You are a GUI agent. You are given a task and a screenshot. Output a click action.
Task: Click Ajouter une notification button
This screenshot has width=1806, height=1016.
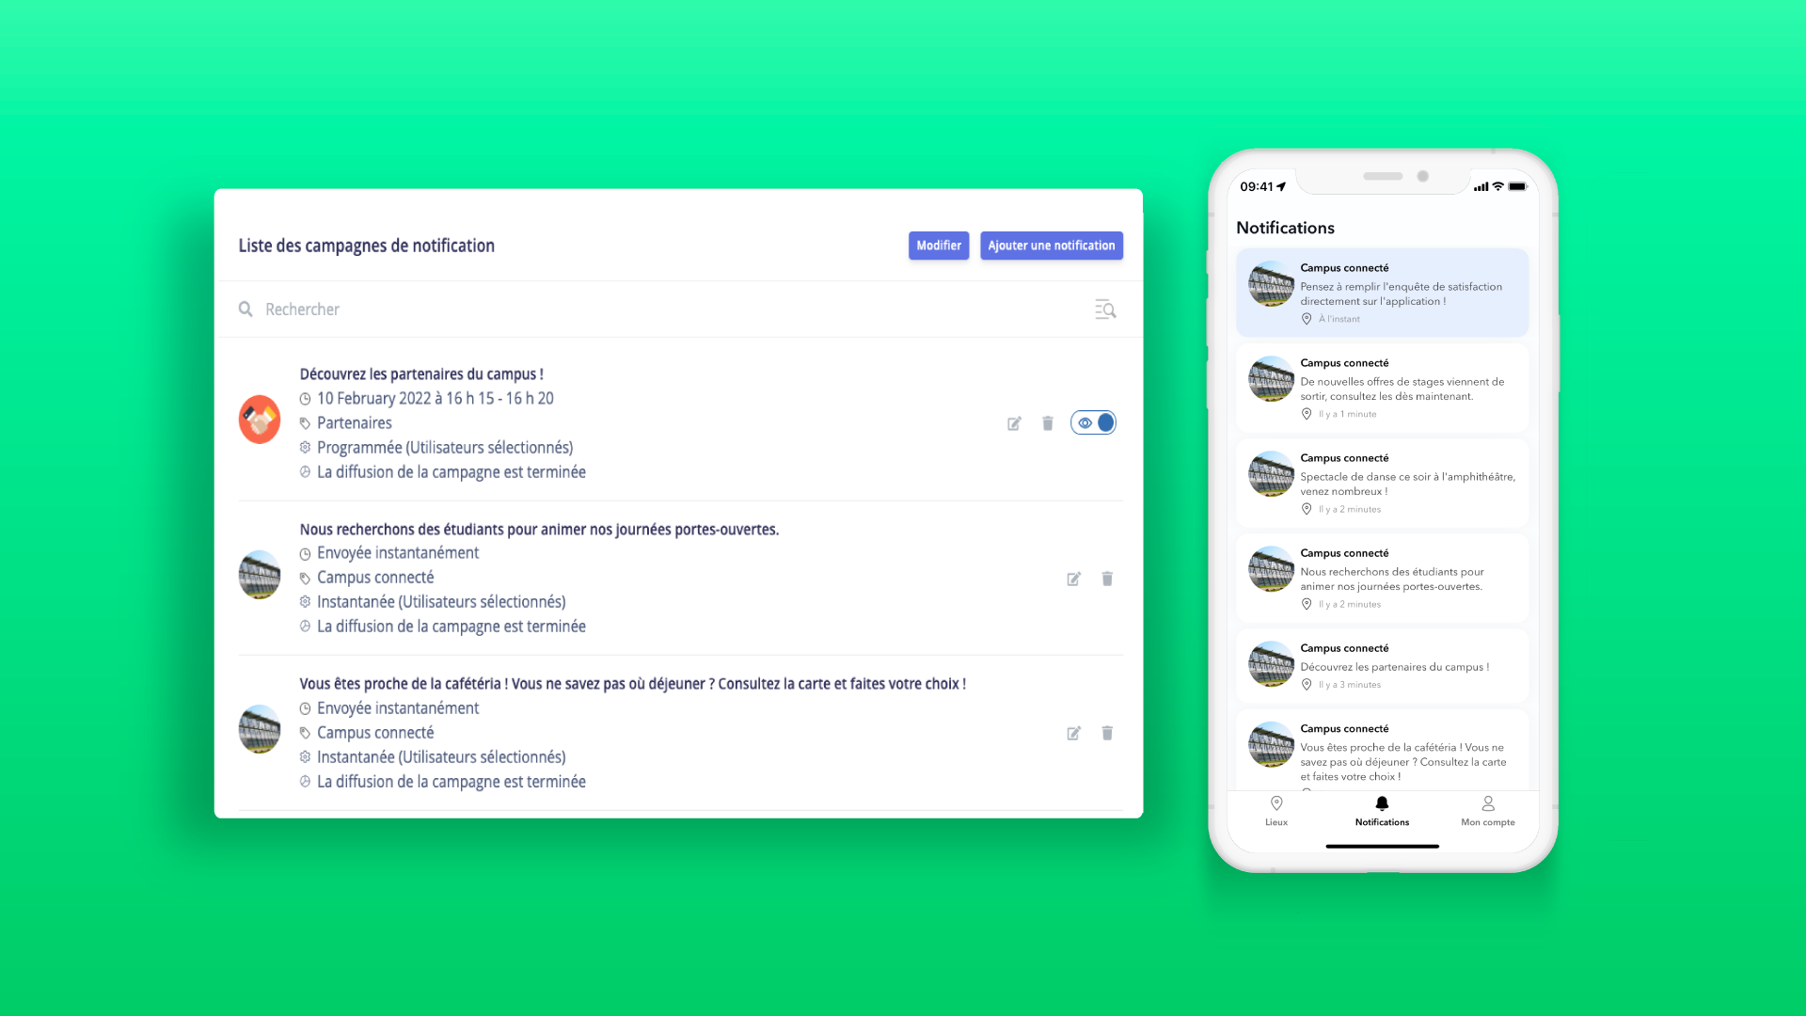click(1052, 245)
